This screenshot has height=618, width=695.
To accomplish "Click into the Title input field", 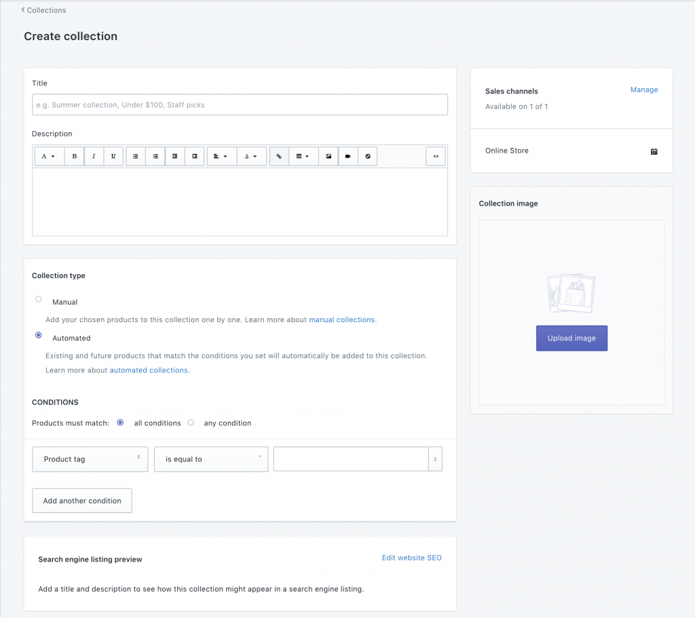I will point(240,104).
